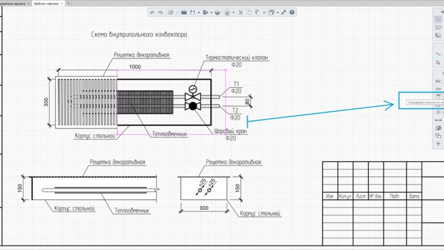Click the Open project folder icon
444x250 pixels.
pos(184,12)
